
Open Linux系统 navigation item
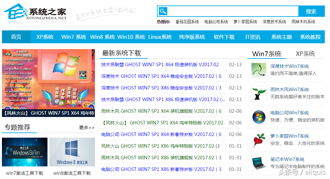[x=160, y=37]
